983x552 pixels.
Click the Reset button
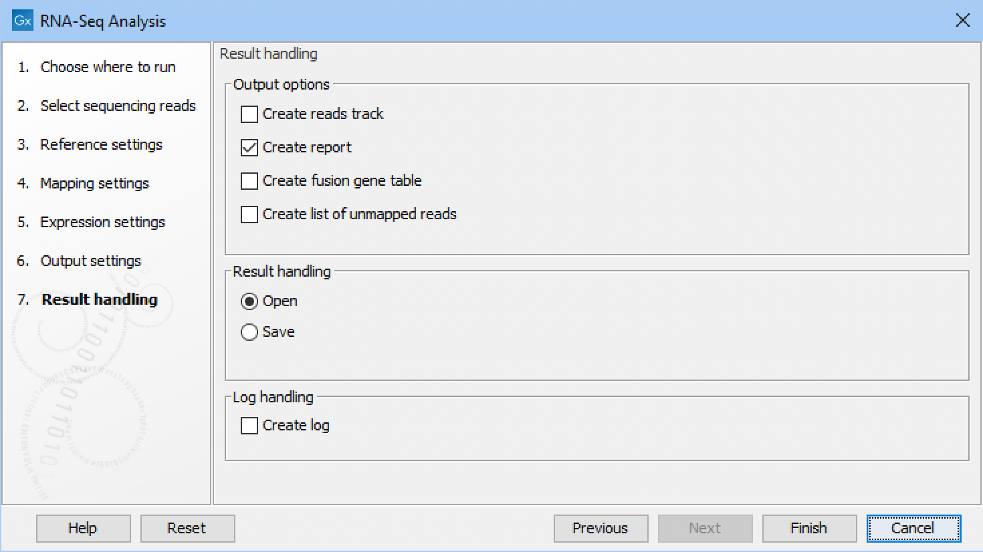(x=187, y=529)
